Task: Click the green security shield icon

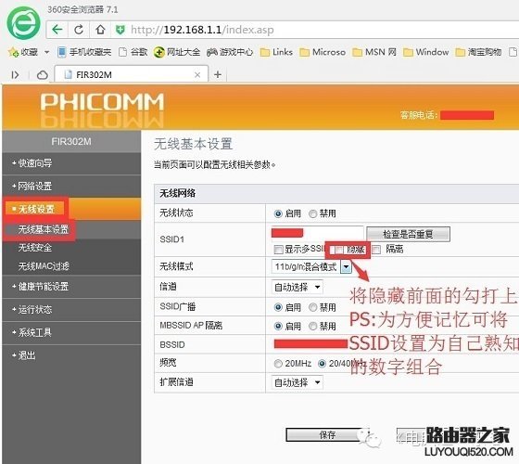Action: click(x=120, y=30)
